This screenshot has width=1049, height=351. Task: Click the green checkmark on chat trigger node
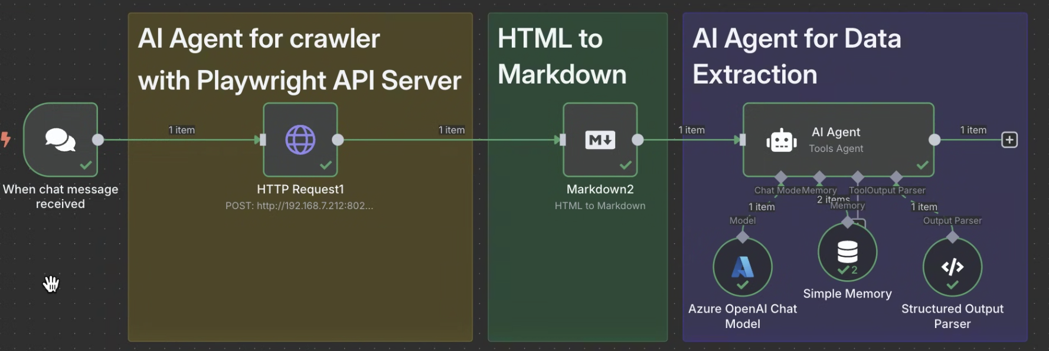(86, 165)
